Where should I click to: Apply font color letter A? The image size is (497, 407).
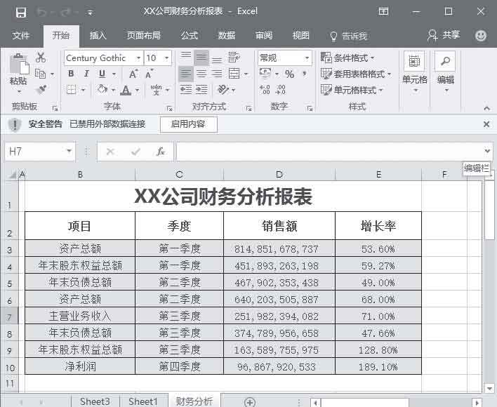[x=126, y=91]
